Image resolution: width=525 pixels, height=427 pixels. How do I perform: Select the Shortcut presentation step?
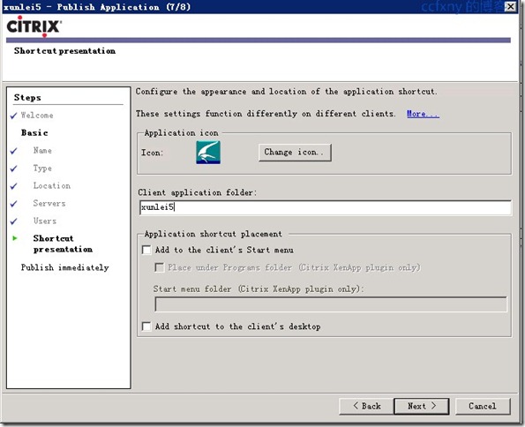coord(63,243)
